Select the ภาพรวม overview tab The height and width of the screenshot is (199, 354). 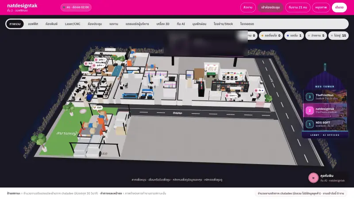coord(15,24)
